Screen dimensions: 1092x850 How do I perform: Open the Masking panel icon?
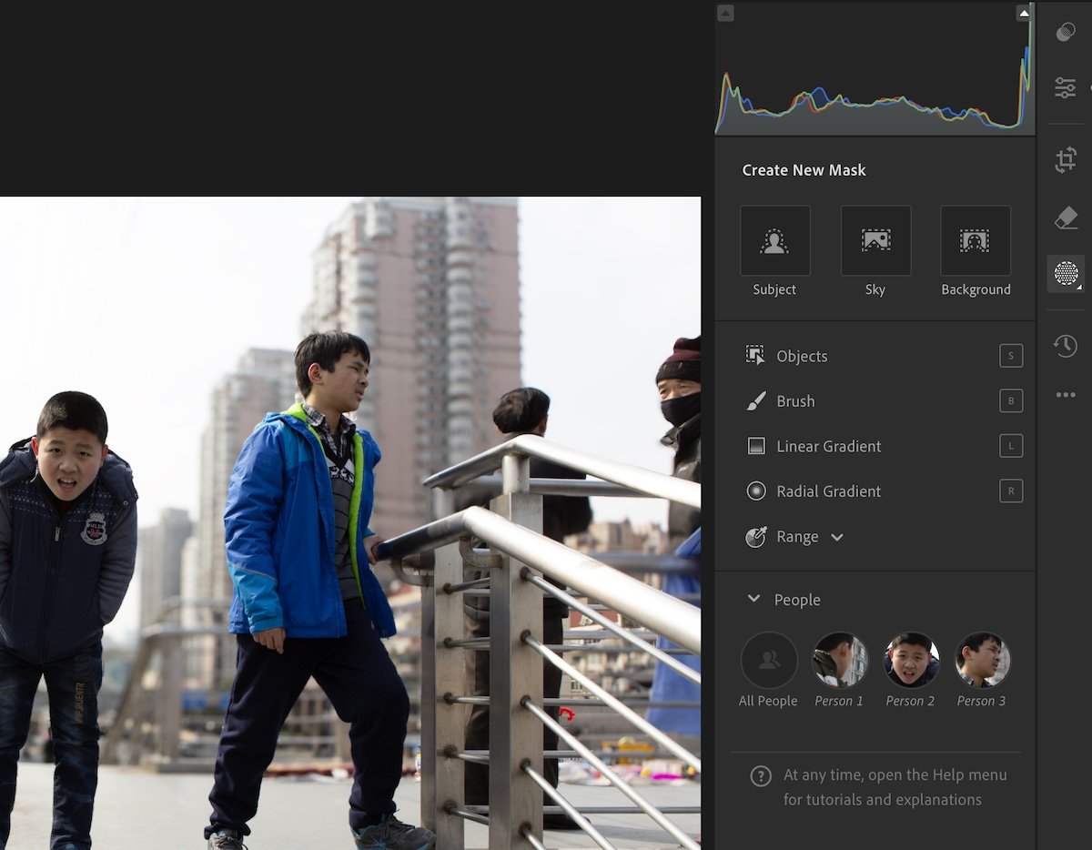pos(1065,273)
